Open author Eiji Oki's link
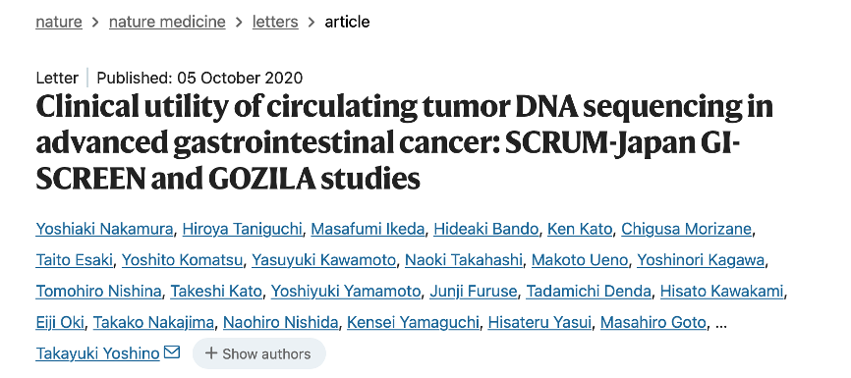Image resolution: width=851 pixels, height=378 pixels. coord(60,323)
